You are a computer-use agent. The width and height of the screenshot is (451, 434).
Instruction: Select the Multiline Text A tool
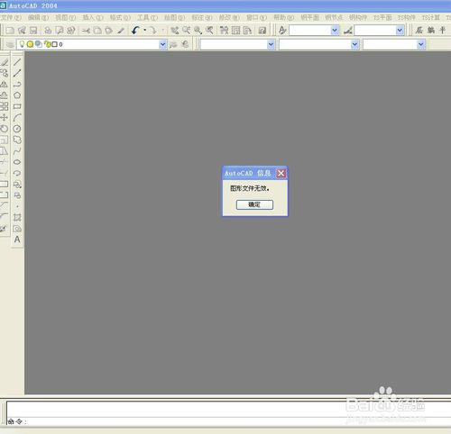click(17, 240)
